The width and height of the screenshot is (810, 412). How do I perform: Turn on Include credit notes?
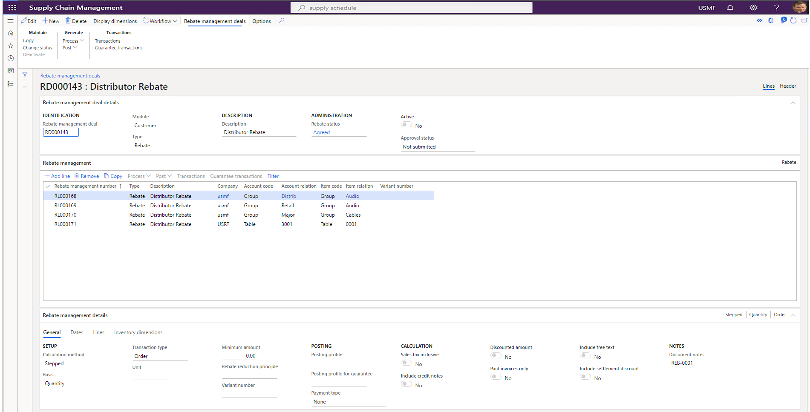tap(406, 383)
